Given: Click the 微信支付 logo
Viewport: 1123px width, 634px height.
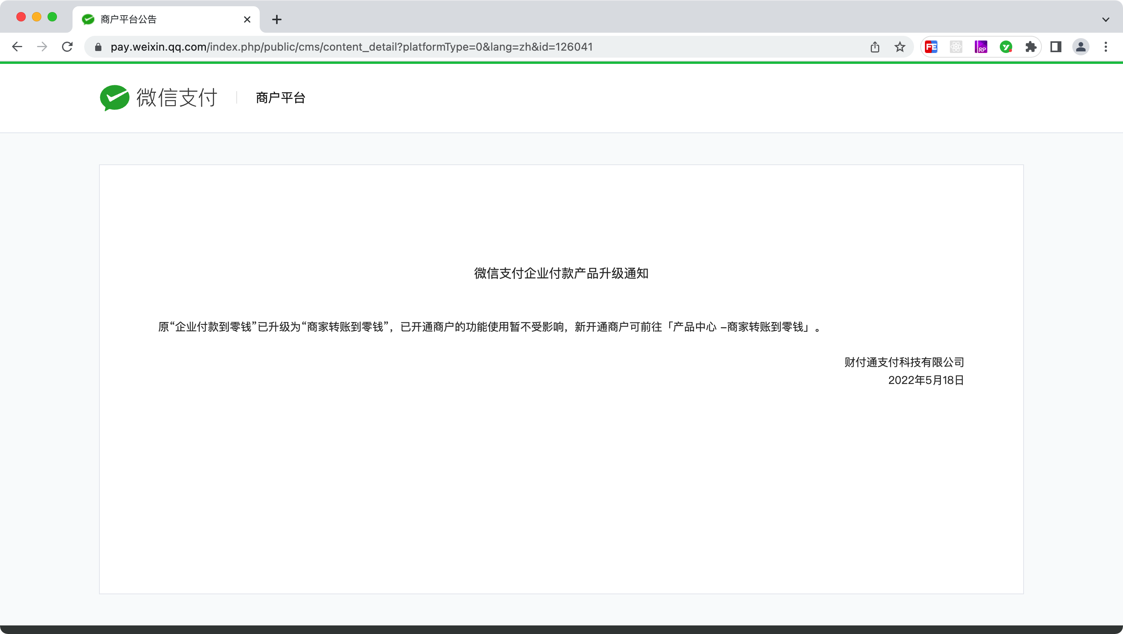Looking at the screenshot, I should (159, 97).
